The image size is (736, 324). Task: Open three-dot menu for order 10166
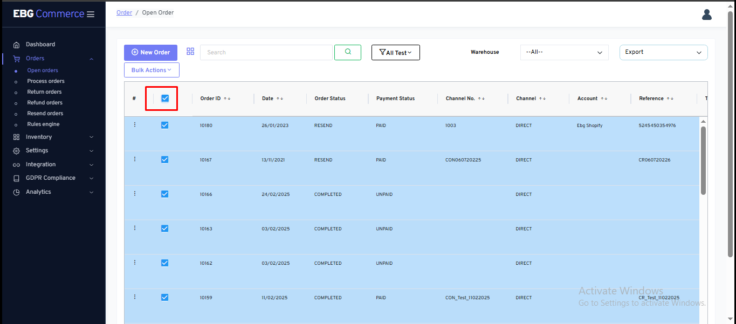(135, 194)
